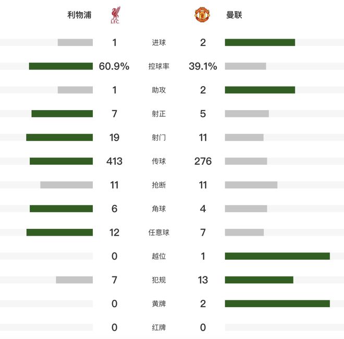The width and height of the screenshot is (344, 339).
Task: Select the 角球 stat label
Action: tap(158, 209)
